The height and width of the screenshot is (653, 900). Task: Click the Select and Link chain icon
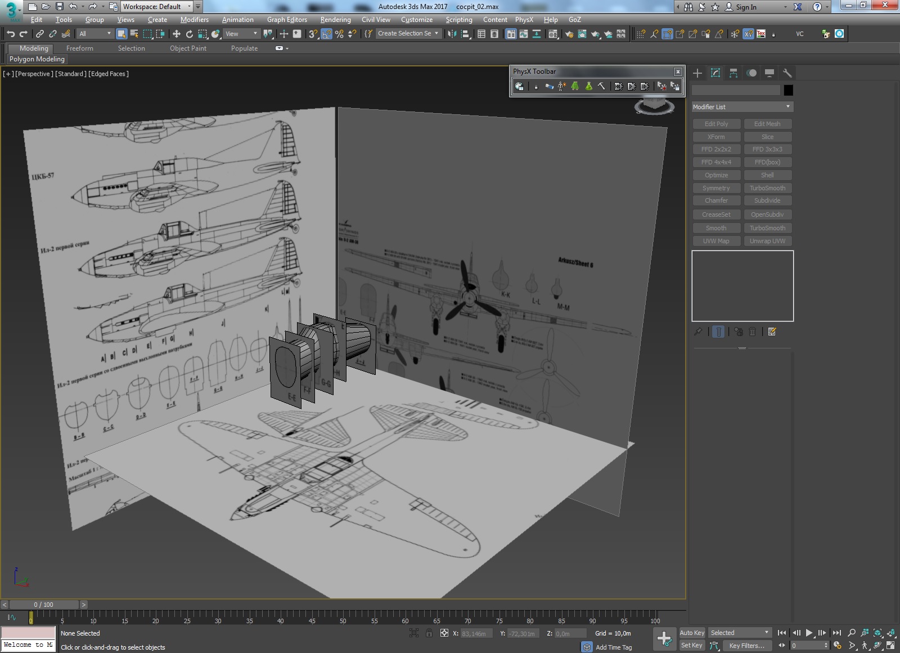pos(39,34)
